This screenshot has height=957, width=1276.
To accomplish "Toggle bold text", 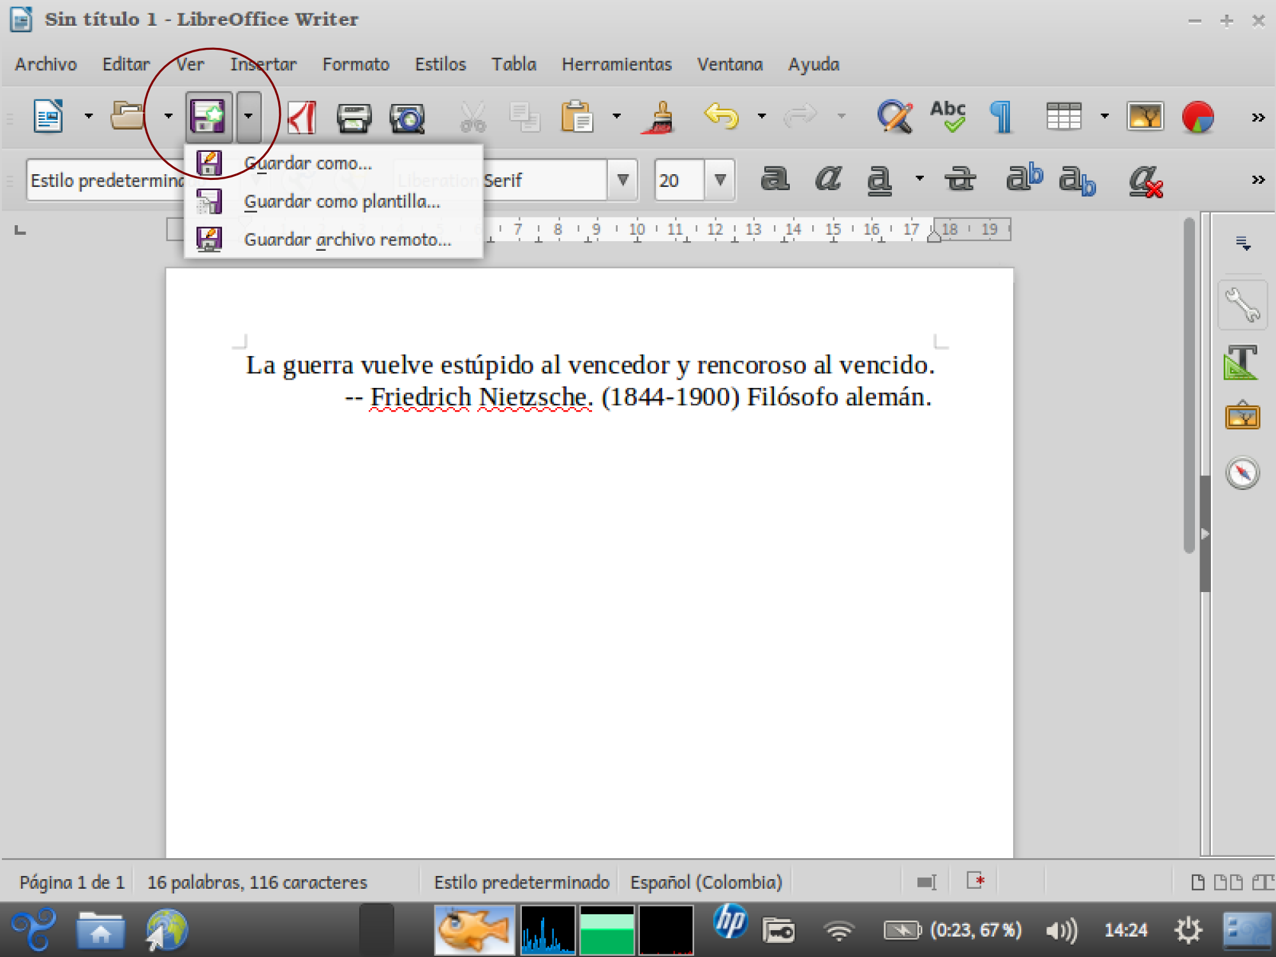I will (775, 179).
